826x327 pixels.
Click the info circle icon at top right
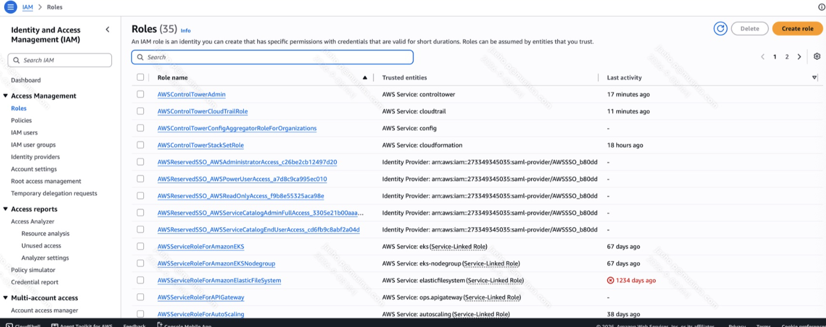coord(821,7)
